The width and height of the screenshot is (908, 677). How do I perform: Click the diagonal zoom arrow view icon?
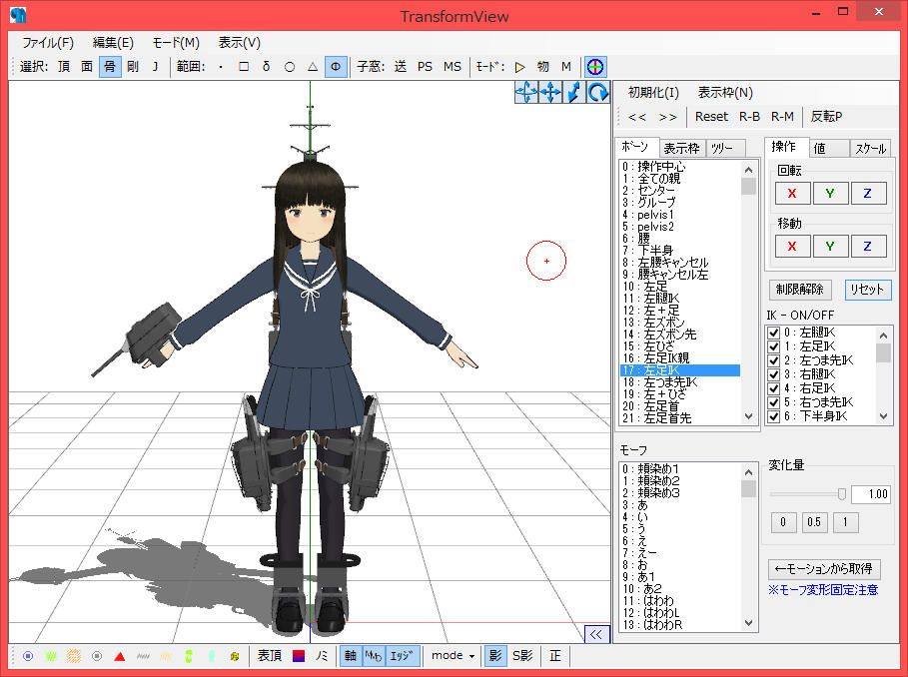(x=574, y=92)
